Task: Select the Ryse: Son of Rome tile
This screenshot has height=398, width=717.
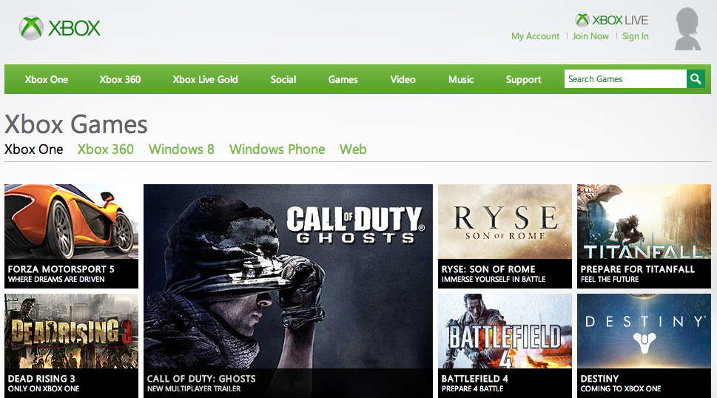Action: pyautogui.click(x=505, y=235)
